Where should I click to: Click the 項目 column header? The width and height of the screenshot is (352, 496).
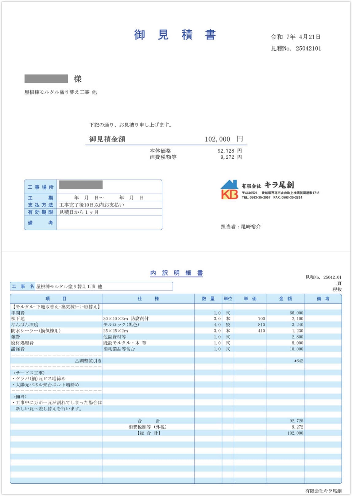pyautogui.click(x=56, y=299)
